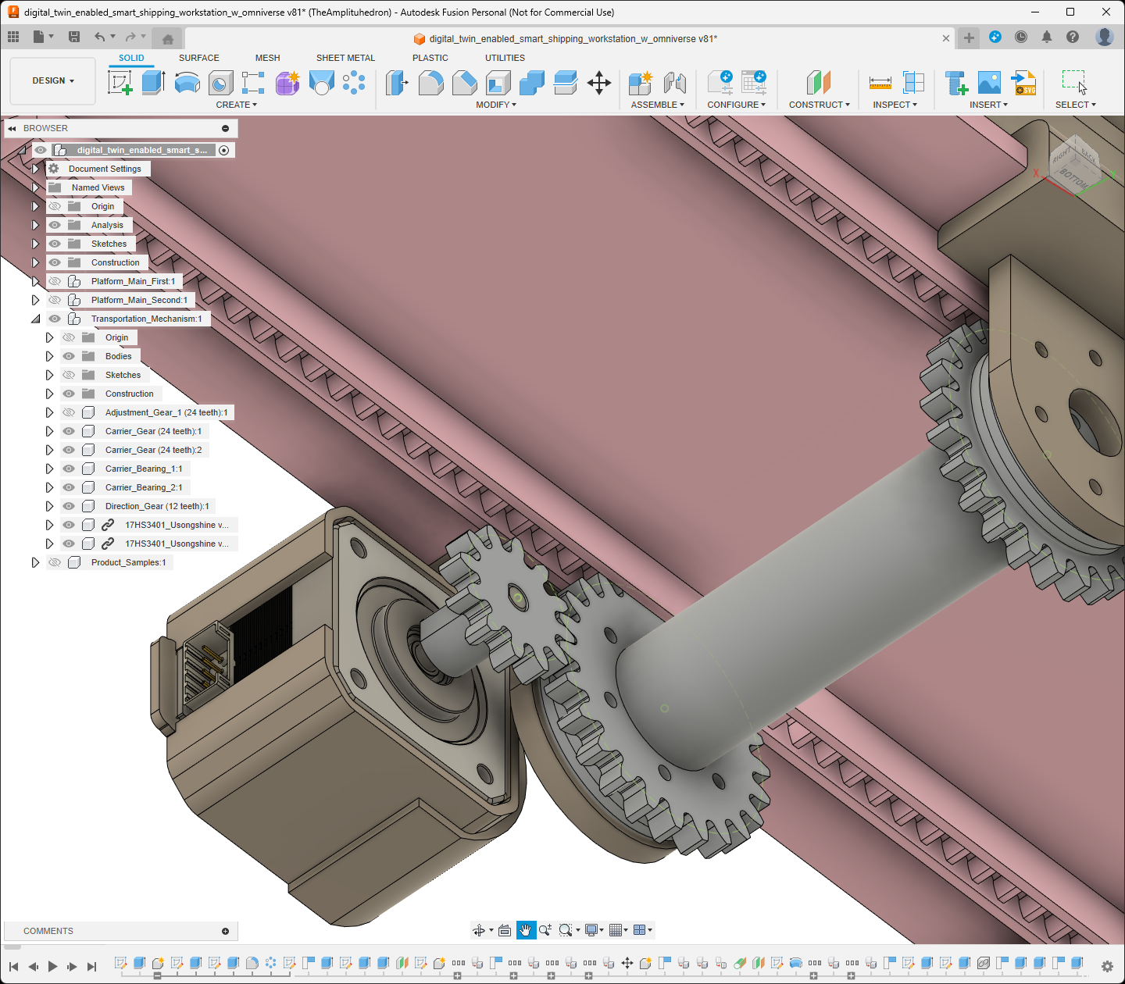Select the Press Pull tool
The width and height of the screenshot is (1125, 984).
(397, 82)
